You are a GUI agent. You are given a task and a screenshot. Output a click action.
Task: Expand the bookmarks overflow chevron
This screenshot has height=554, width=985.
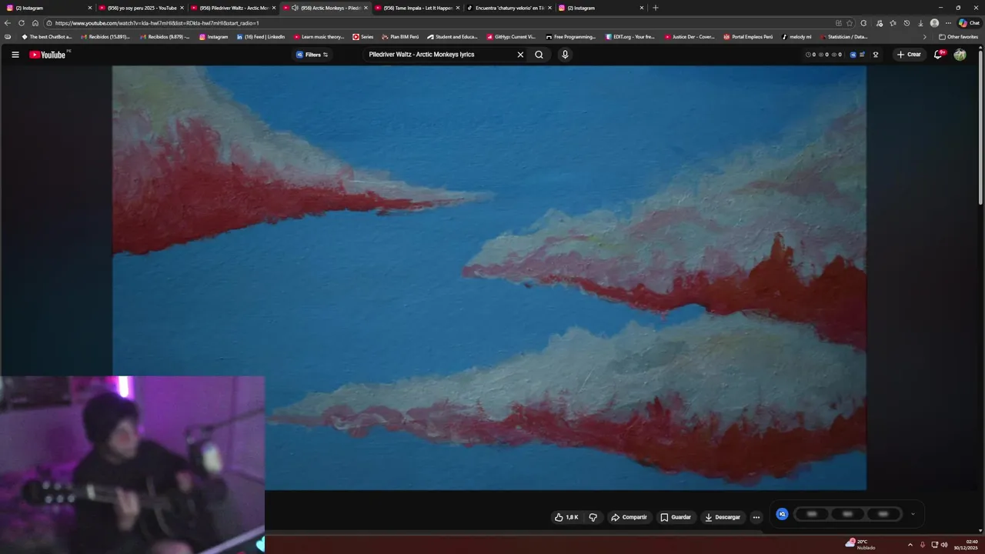(x=925, y=37)
